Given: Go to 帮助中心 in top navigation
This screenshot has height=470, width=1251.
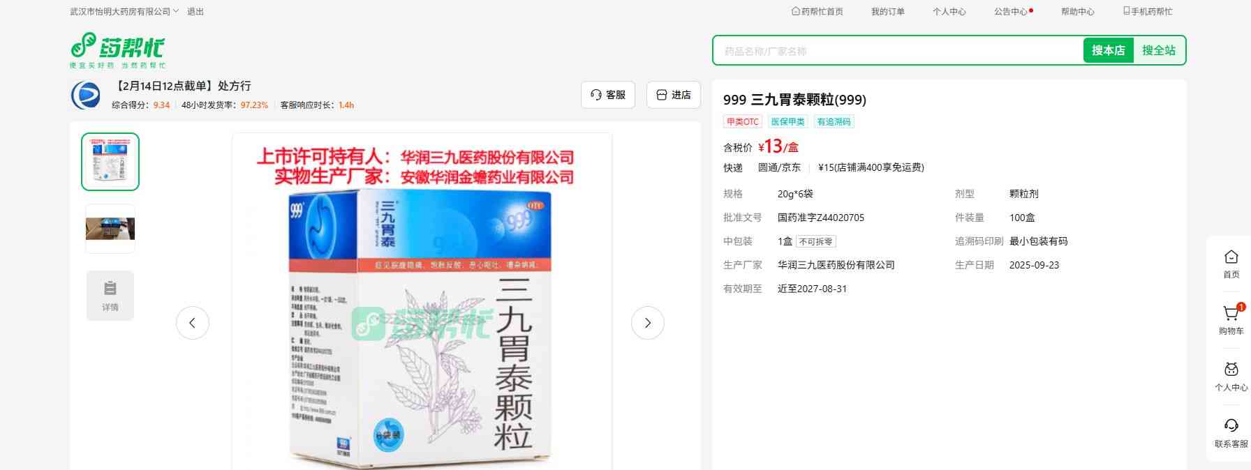Looking at the screenshot, I should coord(1077,12).
